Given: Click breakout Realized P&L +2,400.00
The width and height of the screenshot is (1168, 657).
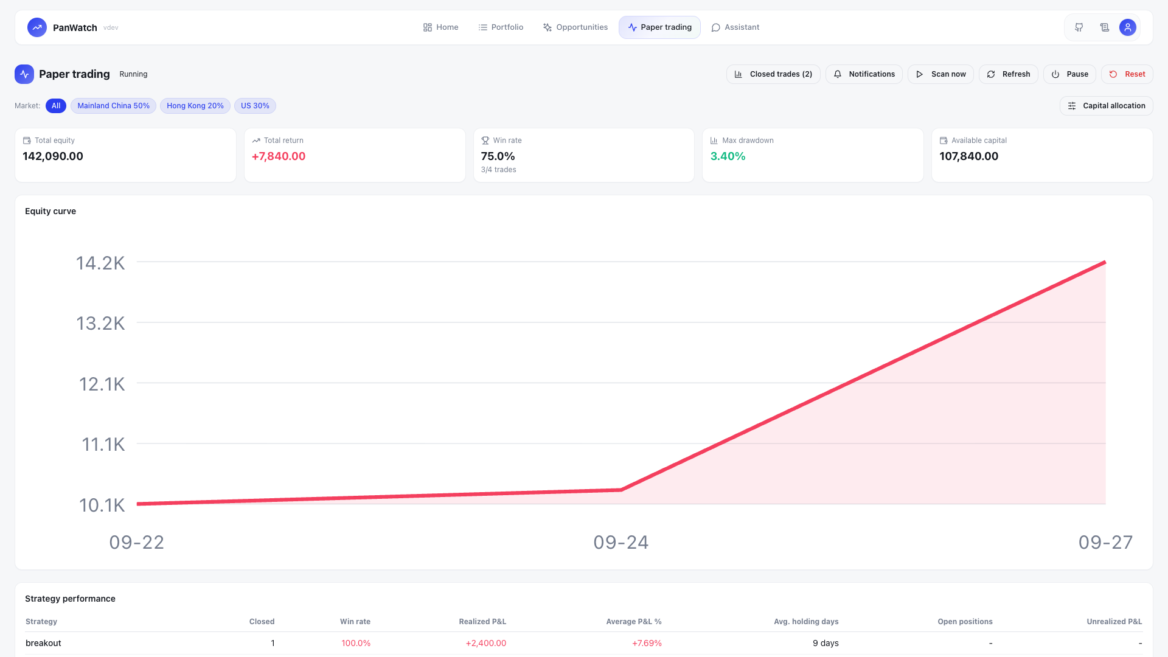Looking at the screenshot, I should 485,643.
